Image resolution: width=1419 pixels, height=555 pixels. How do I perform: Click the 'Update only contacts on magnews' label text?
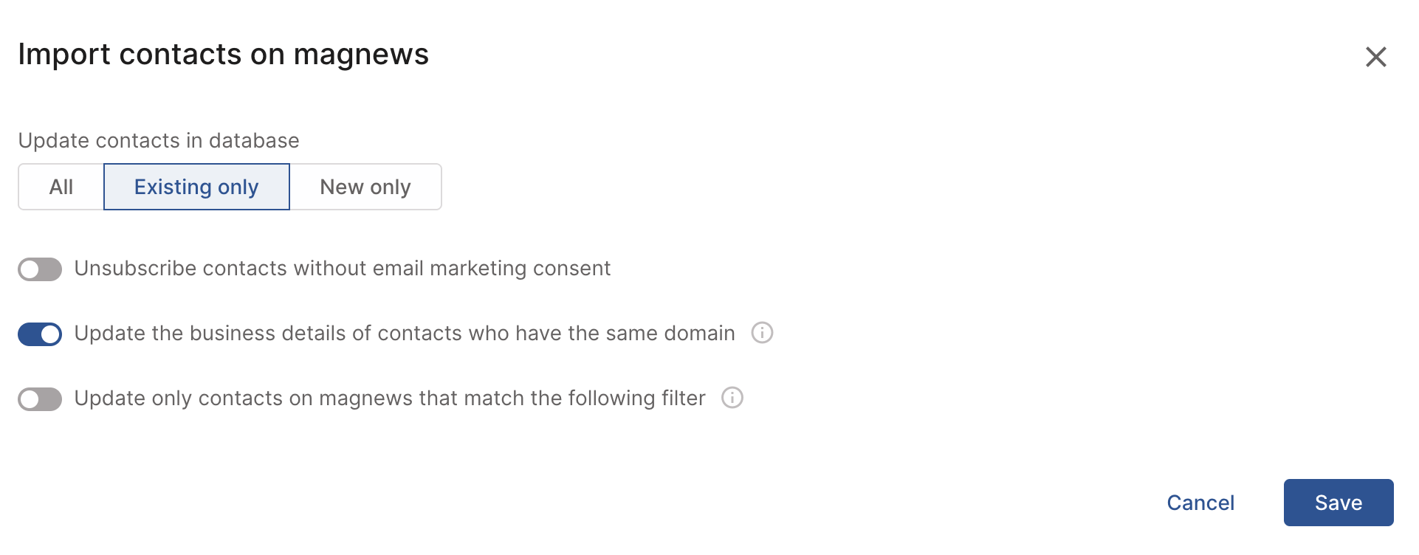390,399
